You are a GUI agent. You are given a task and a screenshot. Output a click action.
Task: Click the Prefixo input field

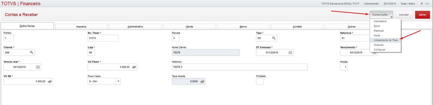[x=9, y=38]
